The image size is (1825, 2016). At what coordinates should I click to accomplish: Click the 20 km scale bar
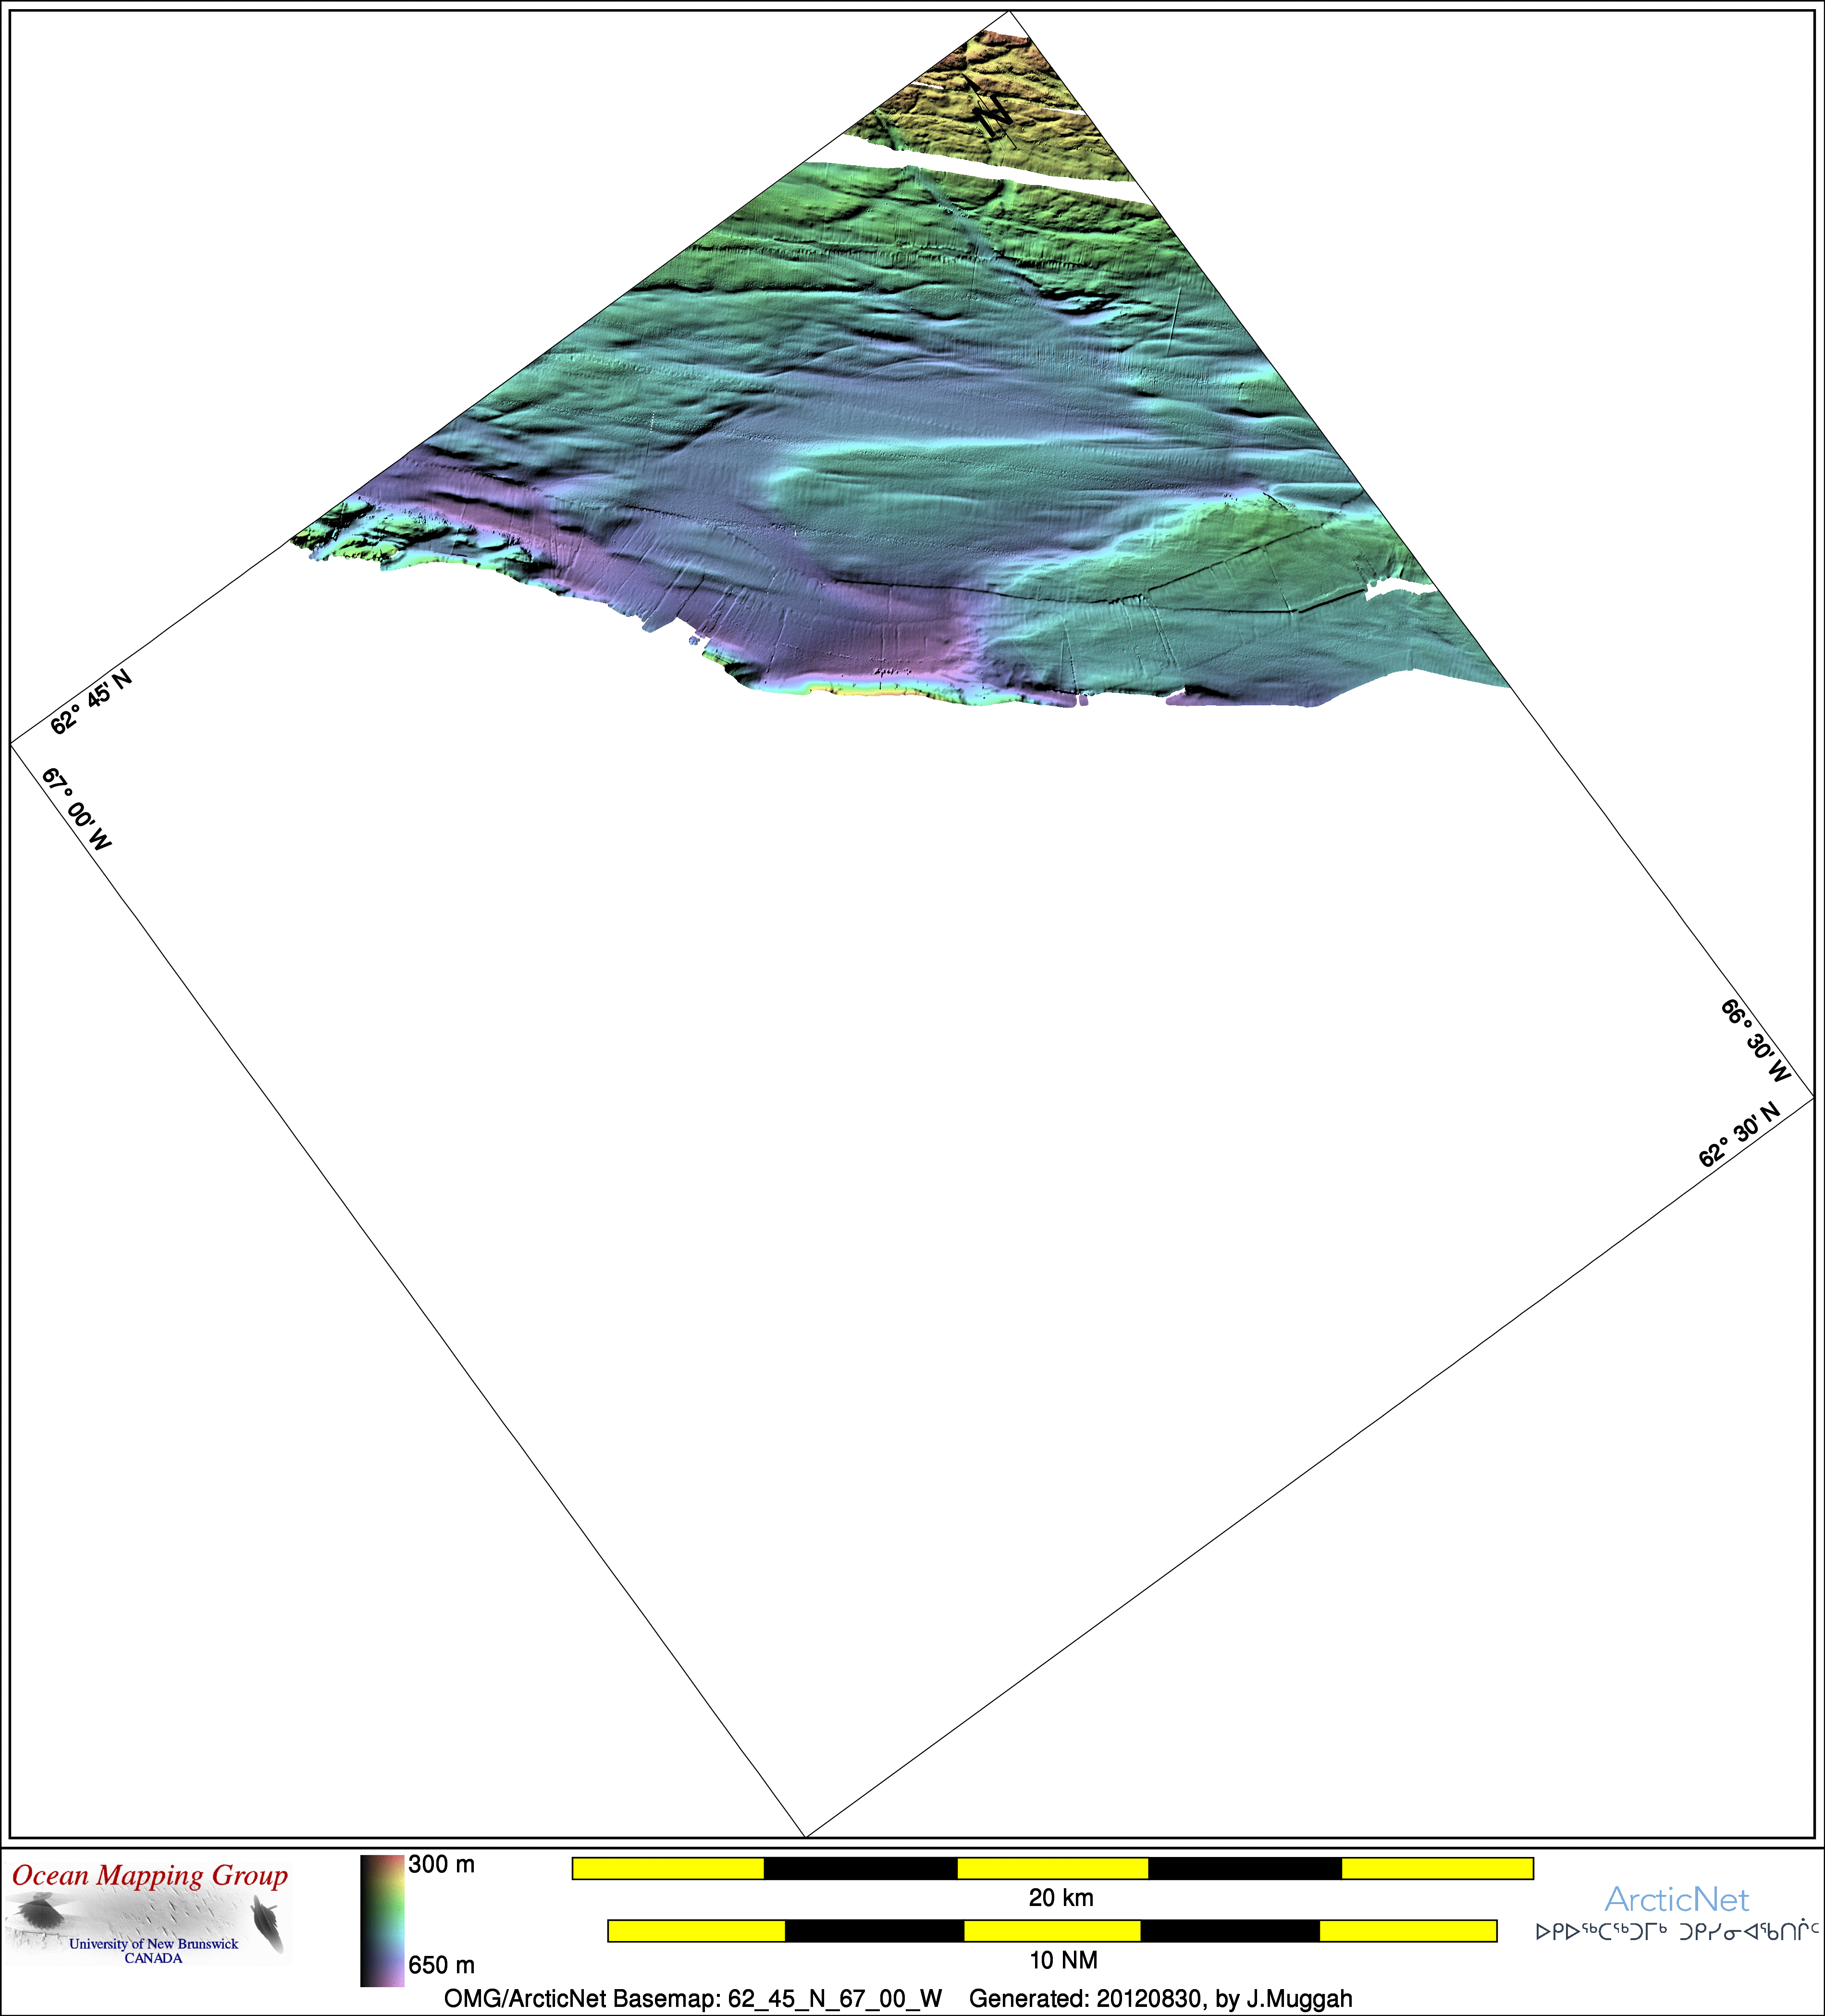pyautogui.click(x=1052, y=1868)
